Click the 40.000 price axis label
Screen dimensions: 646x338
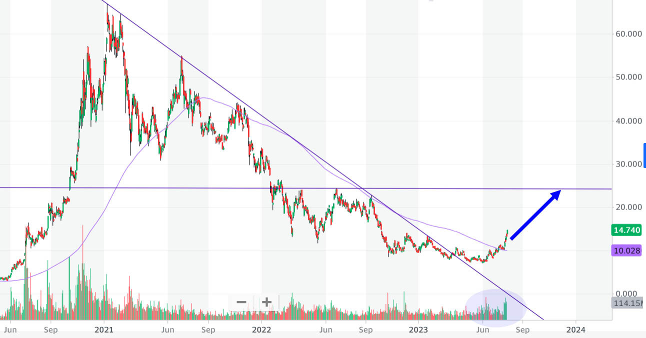tap(627, 121)
